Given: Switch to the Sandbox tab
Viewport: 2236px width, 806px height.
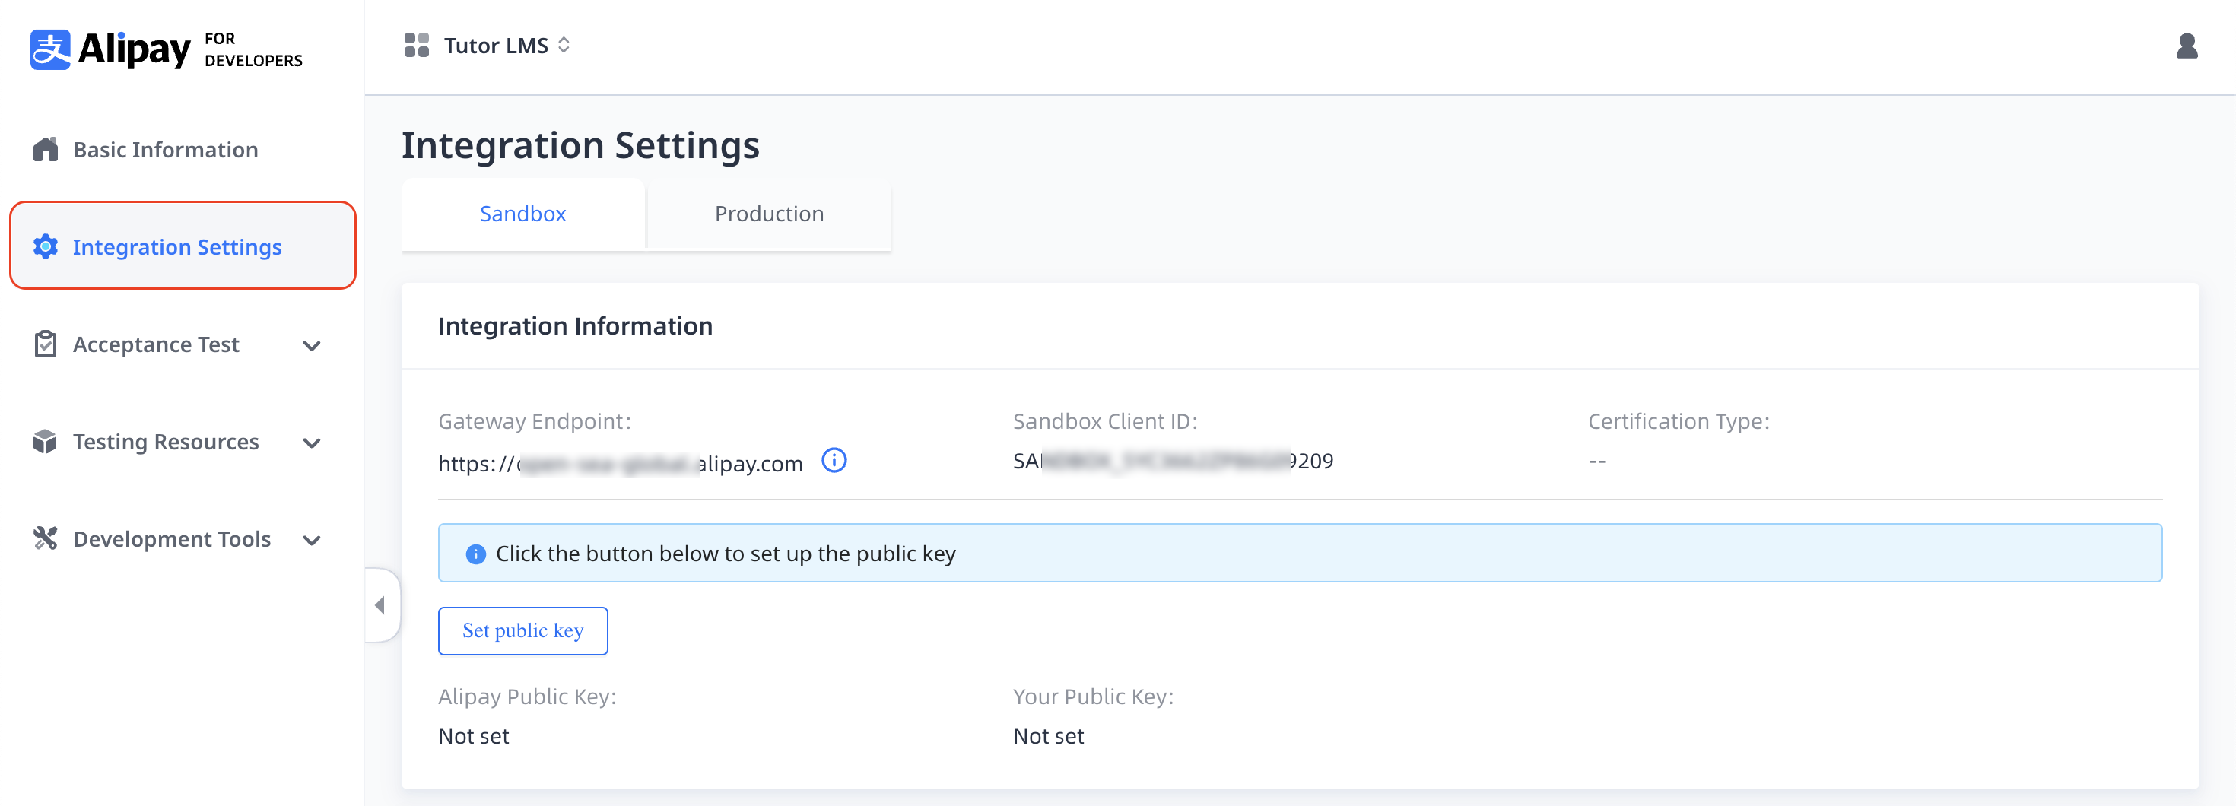Looking at the screenshot, I should [522, 214].
